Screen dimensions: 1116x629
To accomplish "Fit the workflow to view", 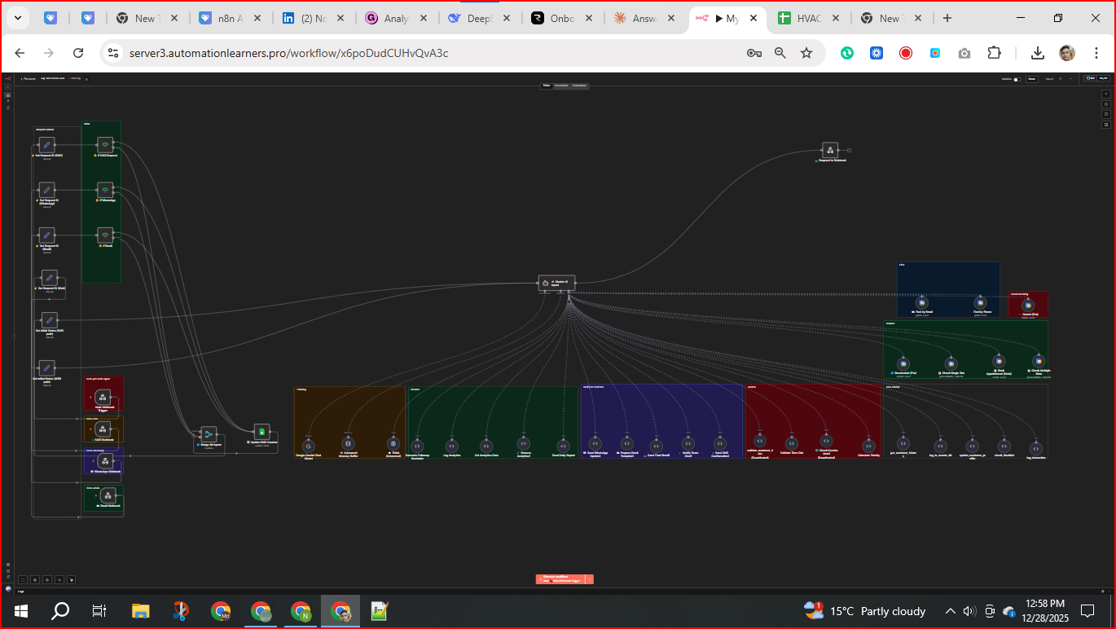I will (x=23, y=579).
